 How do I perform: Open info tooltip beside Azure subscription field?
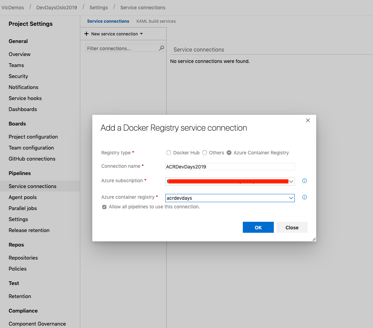304,181
